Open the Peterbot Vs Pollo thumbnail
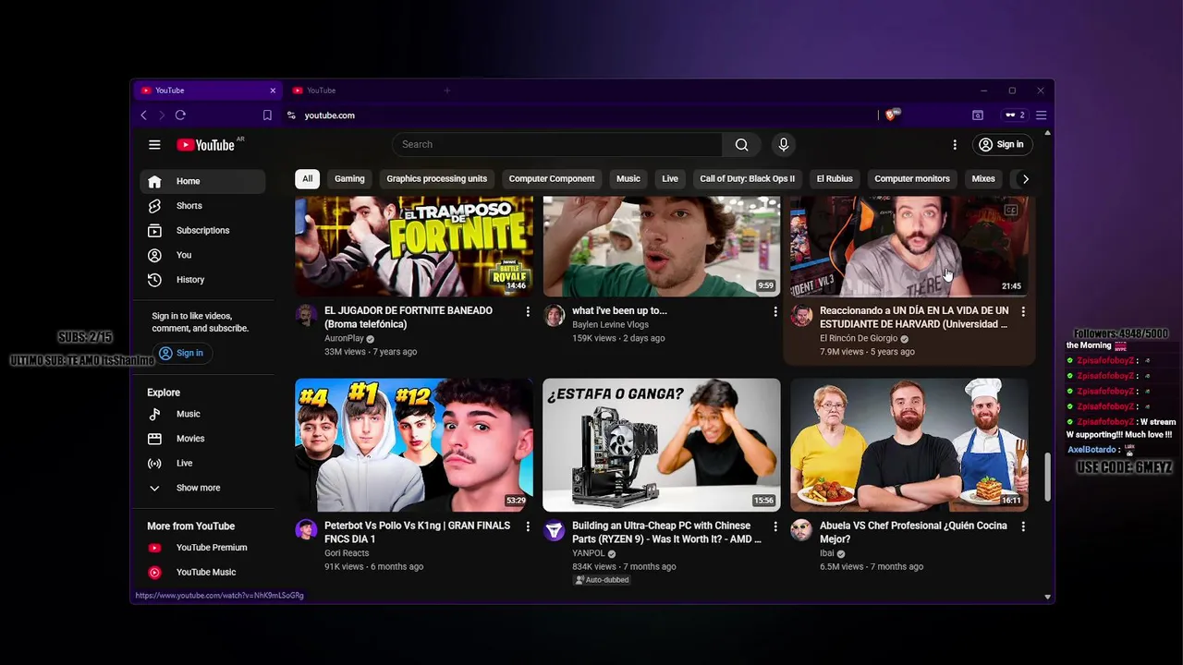This screenshot has height=665, width=1183. tap(414, 445)
